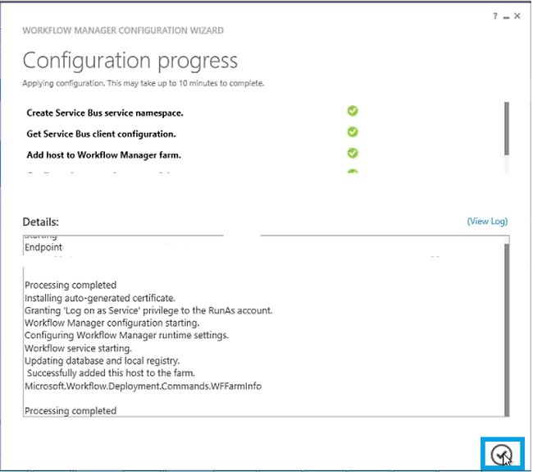Screen dimensions: 533x472
Task: Click the 'Endpoint' log line
Action: [x=43, y=247]
